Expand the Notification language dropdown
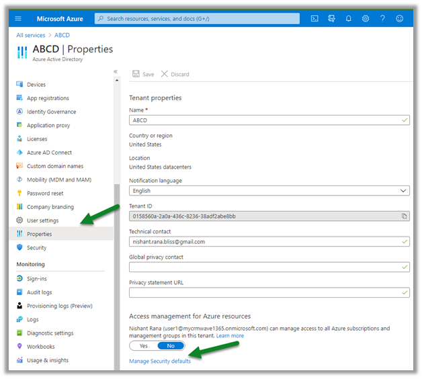The height and width of the screenshot is (379, 422). click(269, 191)
